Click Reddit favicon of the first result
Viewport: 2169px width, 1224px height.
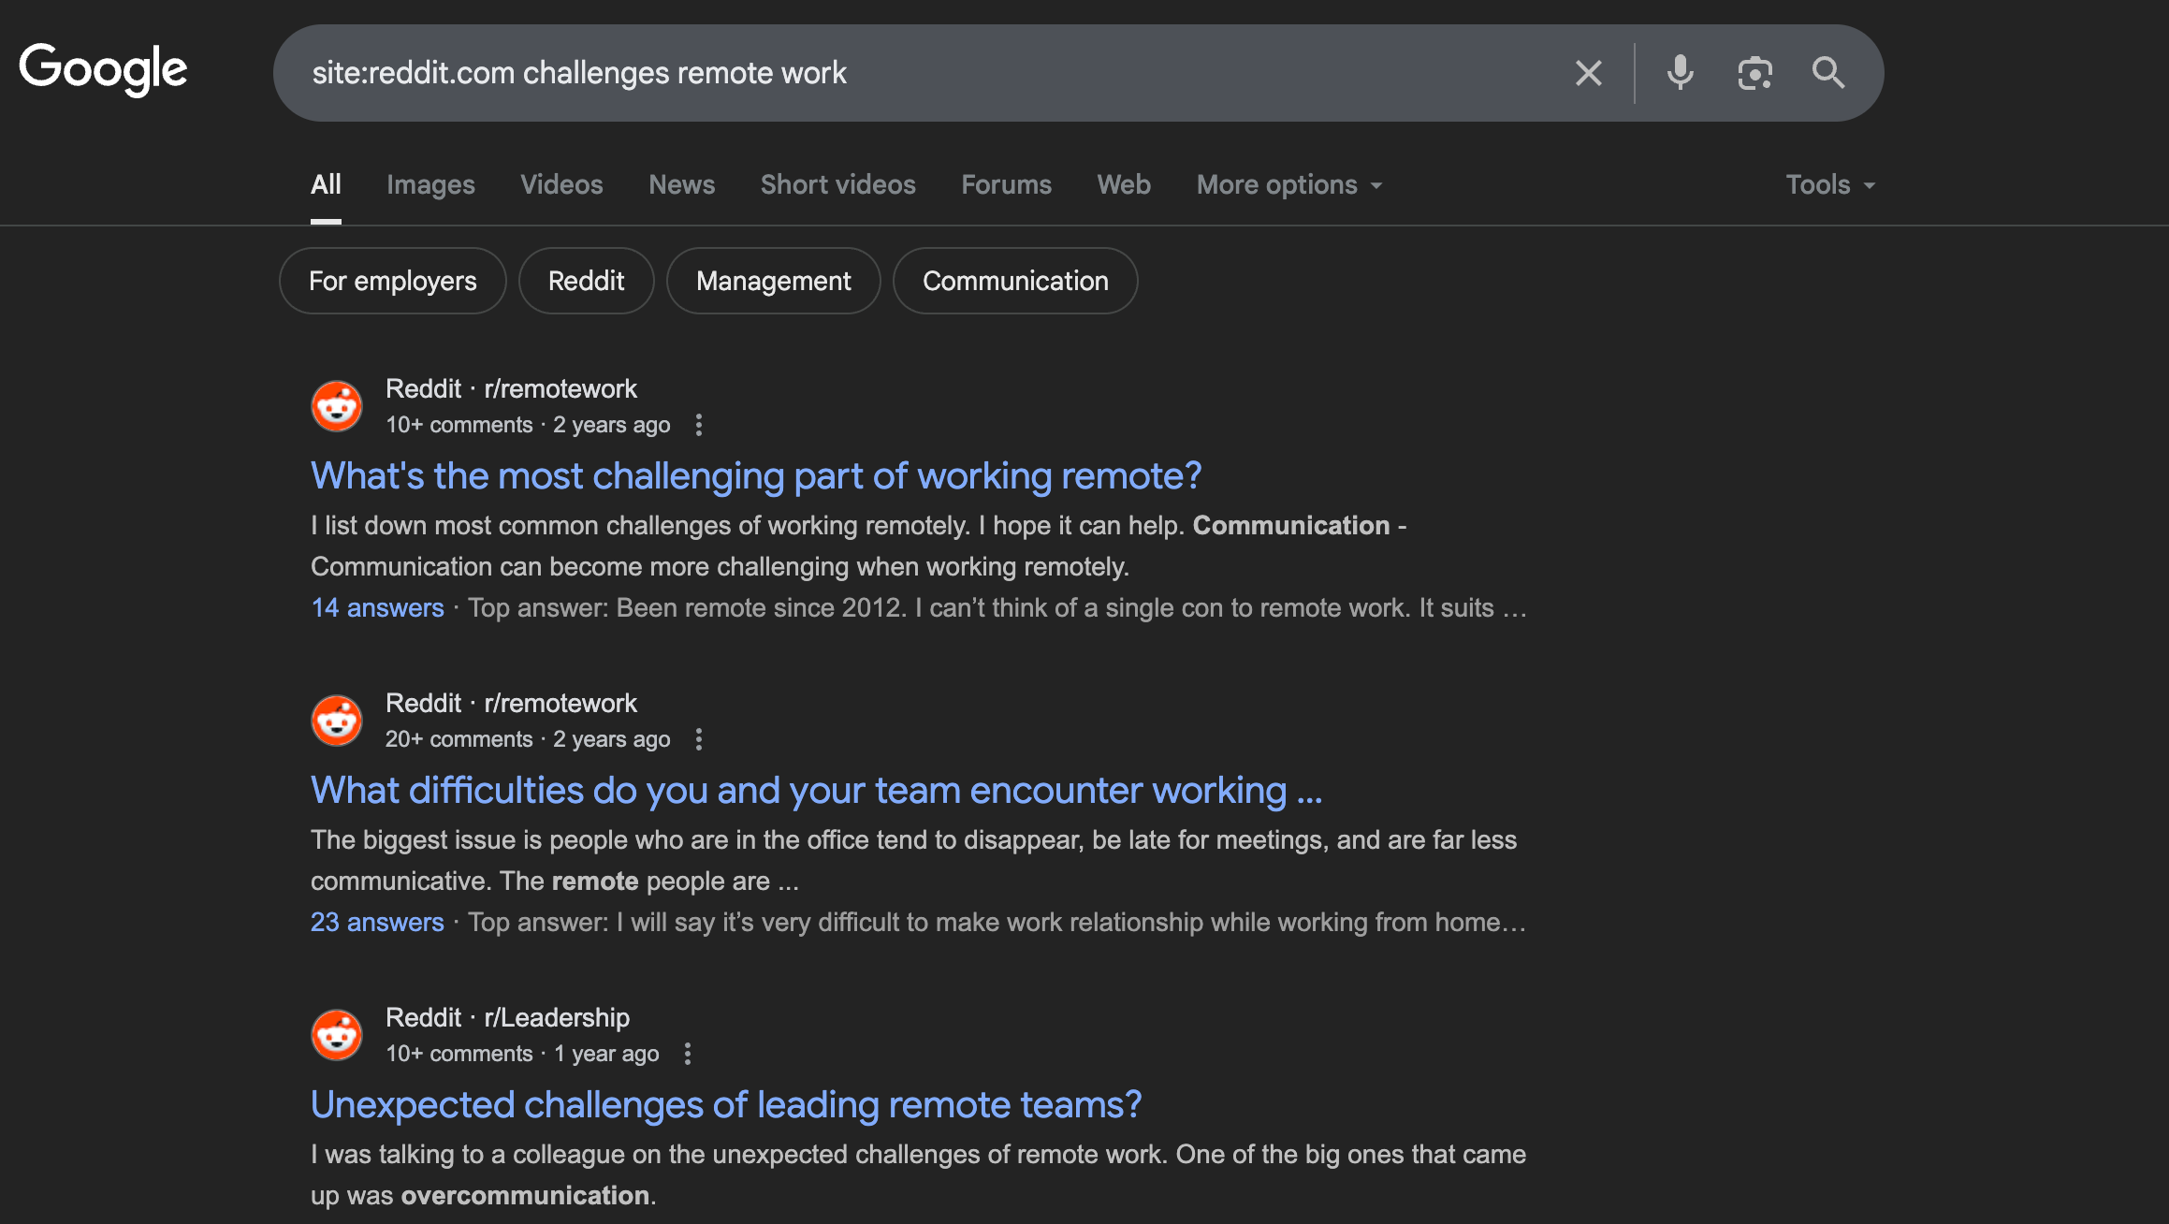(x=337, y=406)
